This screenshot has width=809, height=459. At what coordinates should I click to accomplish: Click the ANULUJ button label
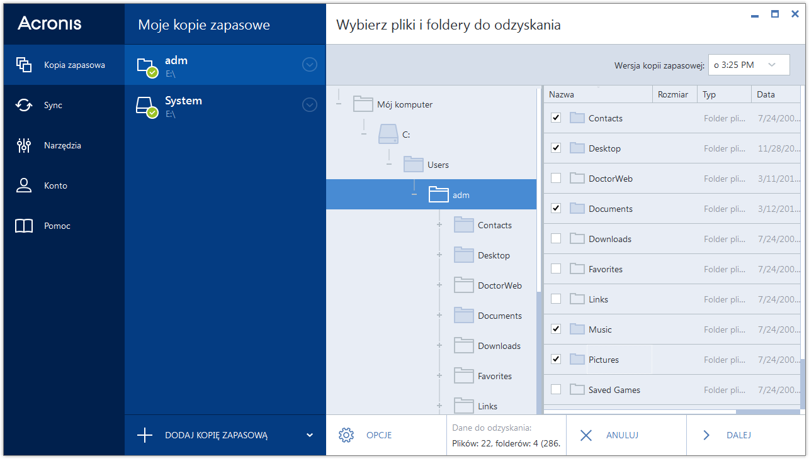pos(623,435)
